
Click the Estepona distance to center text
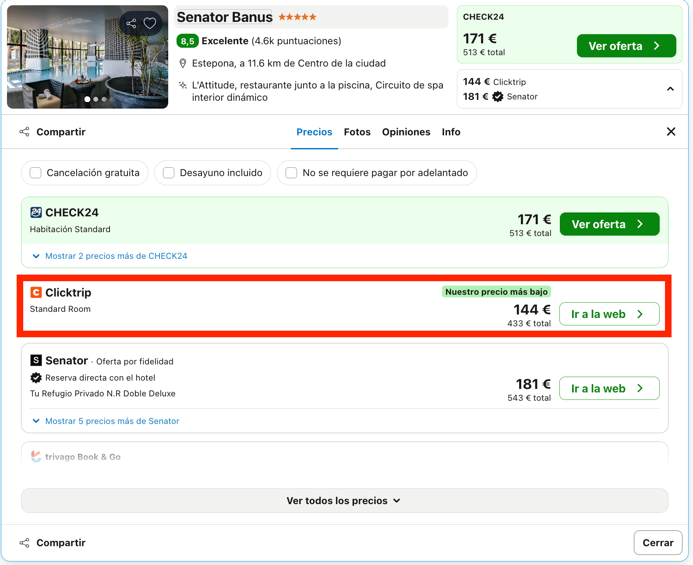coord(289,64)
